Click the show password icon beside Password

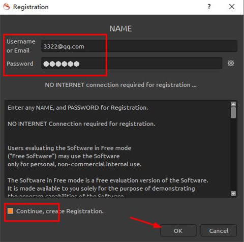[x=231, y=63]
